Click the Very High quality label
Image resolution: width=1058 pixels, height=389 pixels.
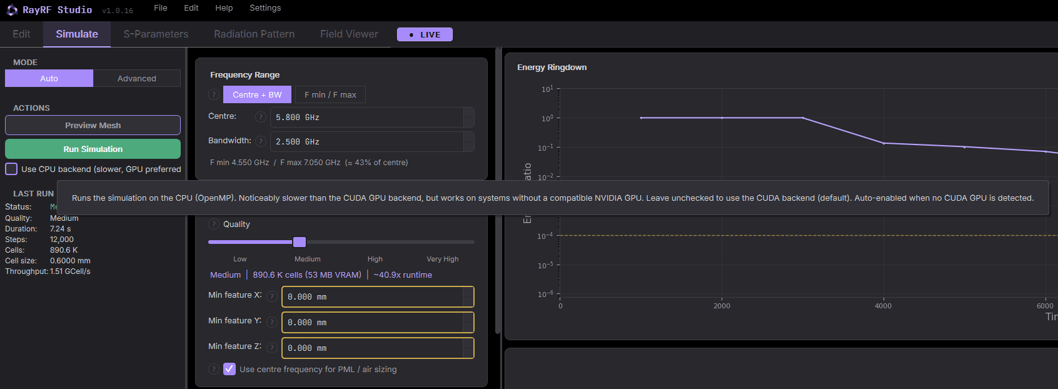pos(443,259)
